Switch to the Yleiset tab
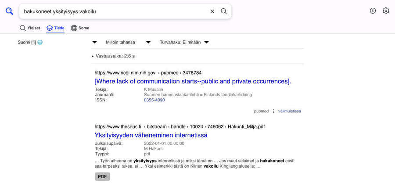 pyautogui.click(x=30, y=28)
